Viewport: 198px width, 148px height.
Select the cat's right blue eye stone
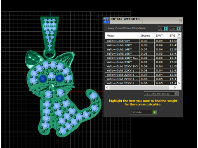point(59,78)
